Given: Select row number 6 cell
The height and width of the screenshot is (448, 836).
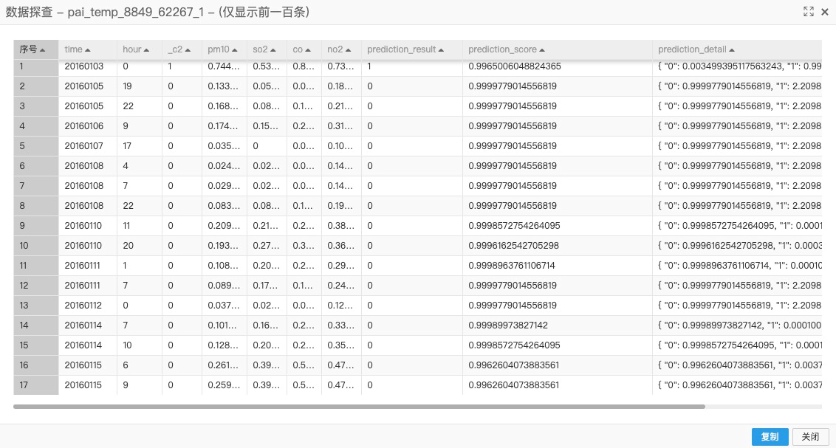Looking at the screenshot, I should point(35,165).
